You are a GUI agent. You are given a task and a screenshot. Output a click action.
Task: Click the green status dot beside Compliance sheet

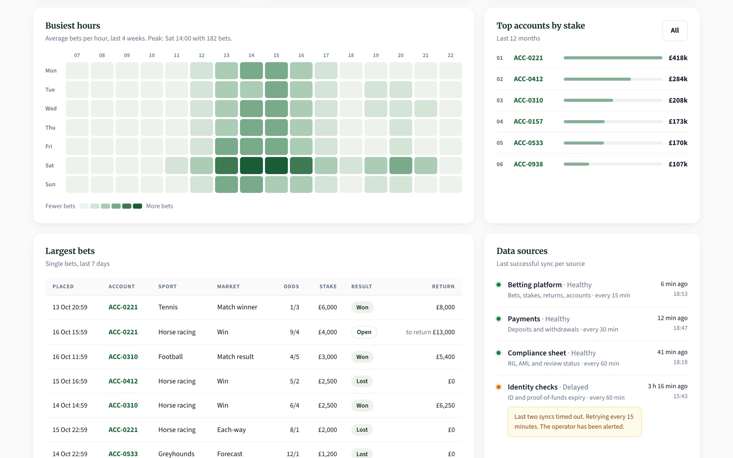click(498, 353)
